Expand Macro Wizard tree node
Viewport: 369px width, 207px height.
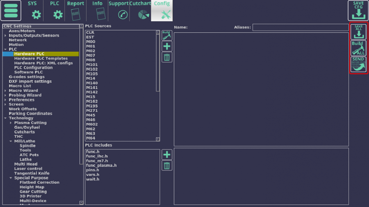tap(5, 91)
